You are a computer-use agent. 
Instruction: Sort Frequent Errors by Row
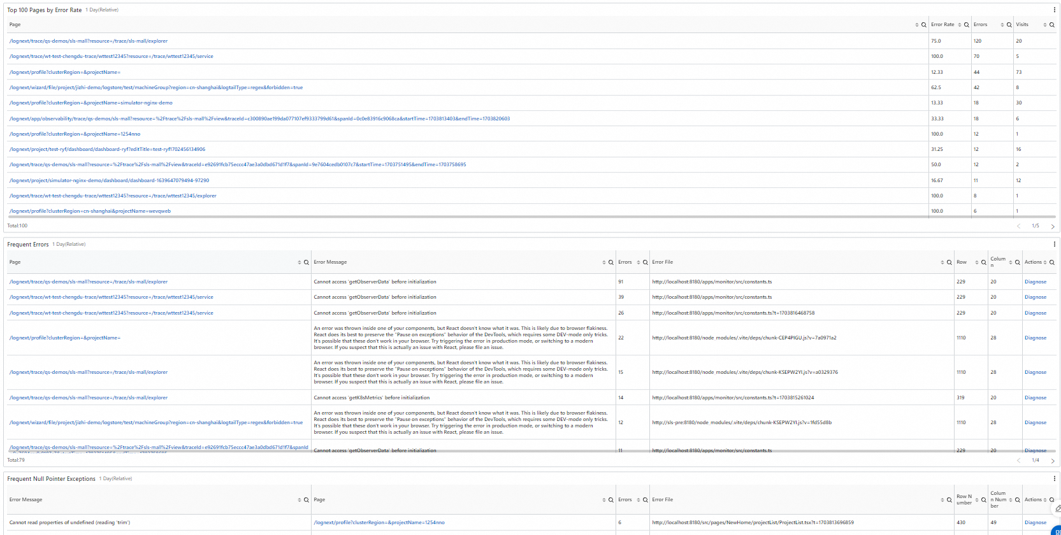tap(977, 262)
